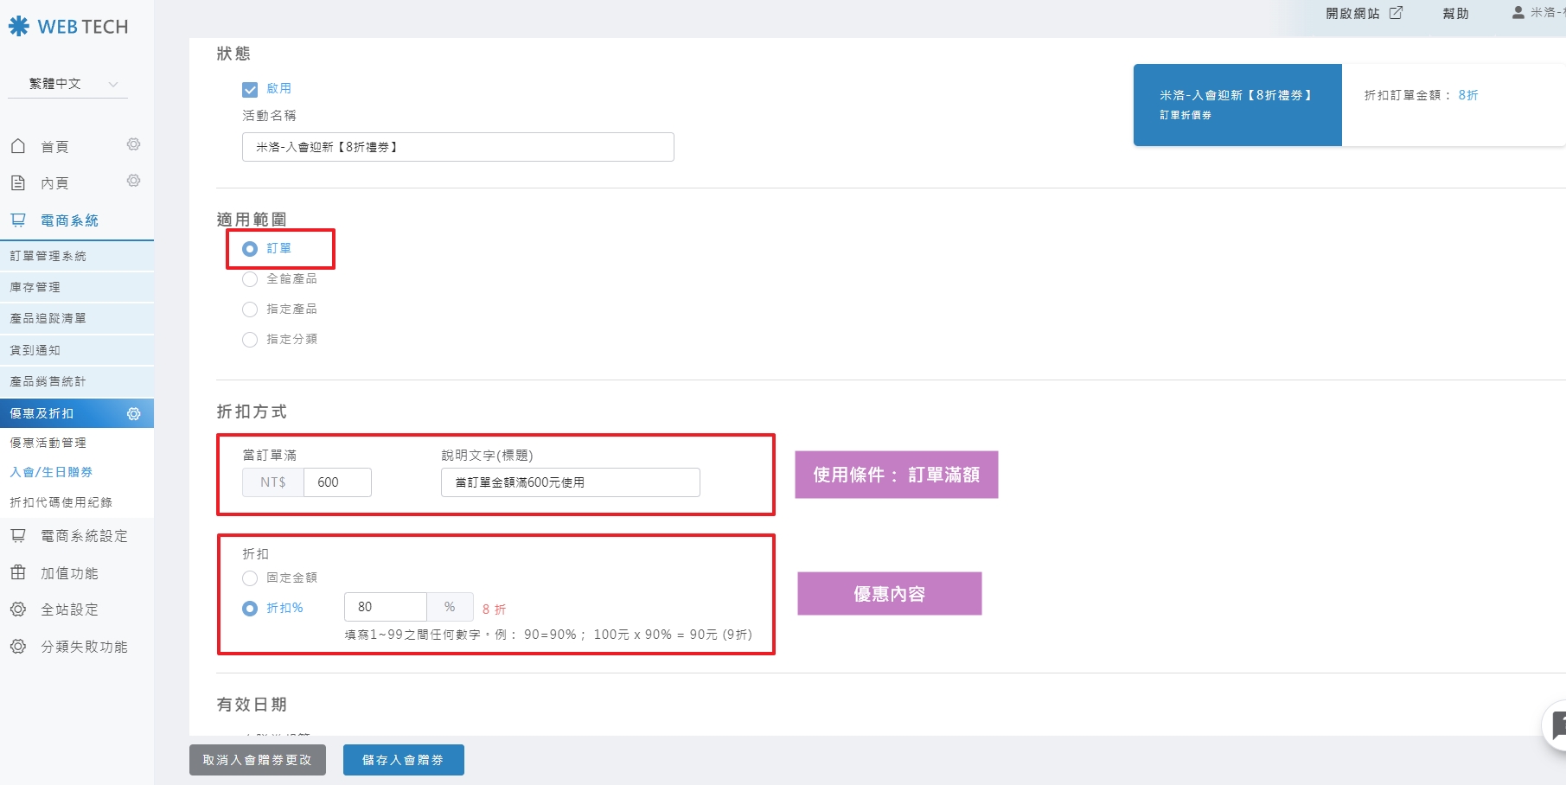Expand the 全站設定 sidebar menu
Viewport: 1566px width, 785px height.
click(69, 609)
